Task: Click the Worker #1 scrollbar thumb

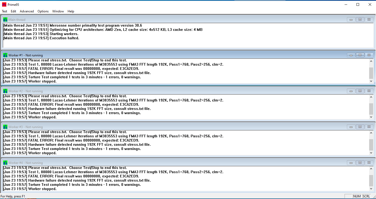Action: [x=371, y=73]
